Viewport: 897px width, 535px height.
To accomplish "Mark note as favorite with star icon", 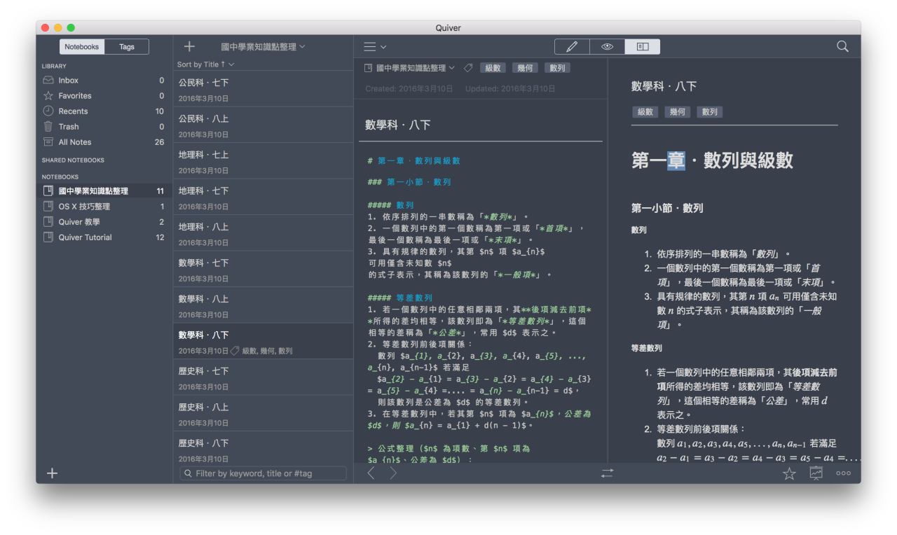I will (x=789, y=473).
